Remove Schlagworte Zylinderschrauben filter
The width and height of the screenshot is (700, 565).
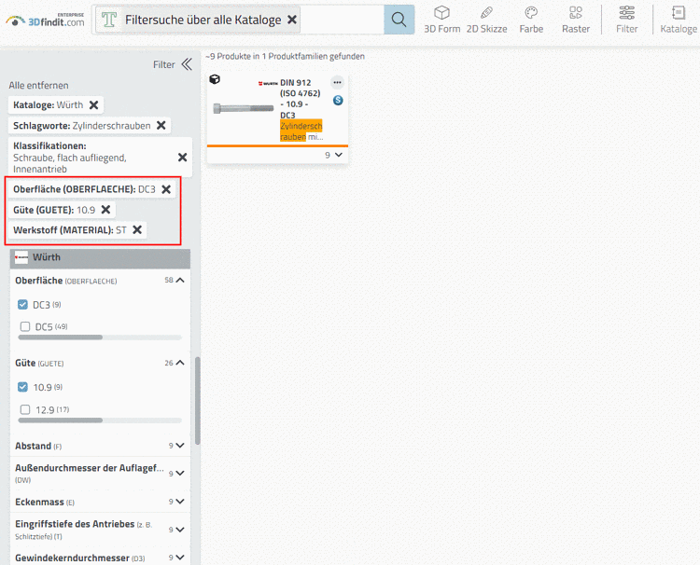161,125
